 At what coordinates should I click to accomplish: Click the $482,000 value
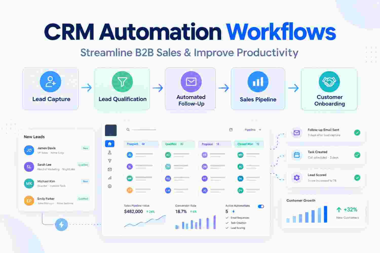(x=134, y=212)
